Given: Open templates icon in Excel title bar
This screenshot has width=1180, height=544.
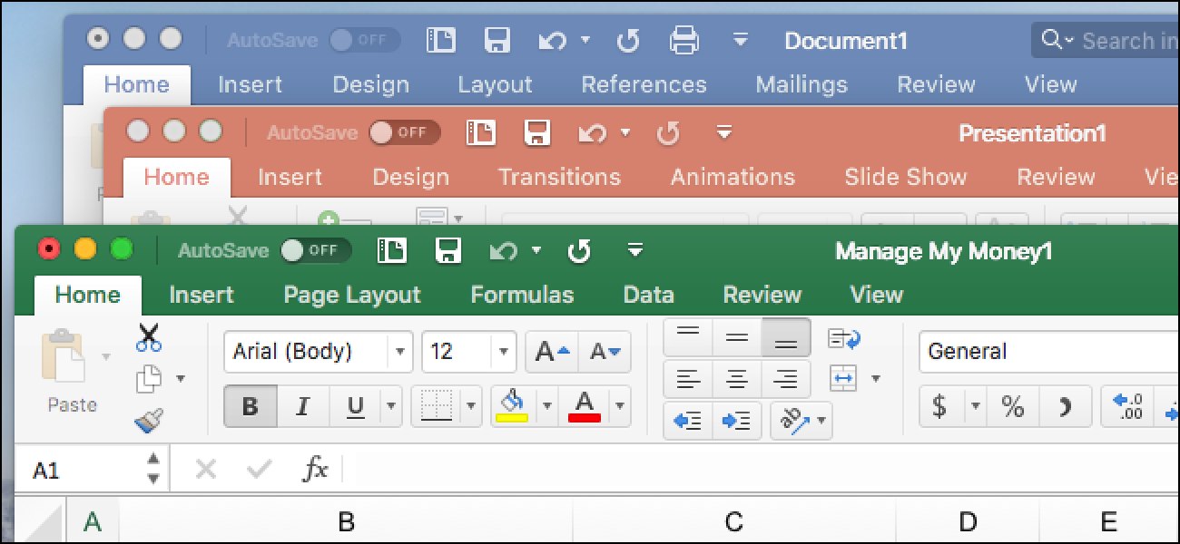Looking at the screenshot, I should (392, 251).
